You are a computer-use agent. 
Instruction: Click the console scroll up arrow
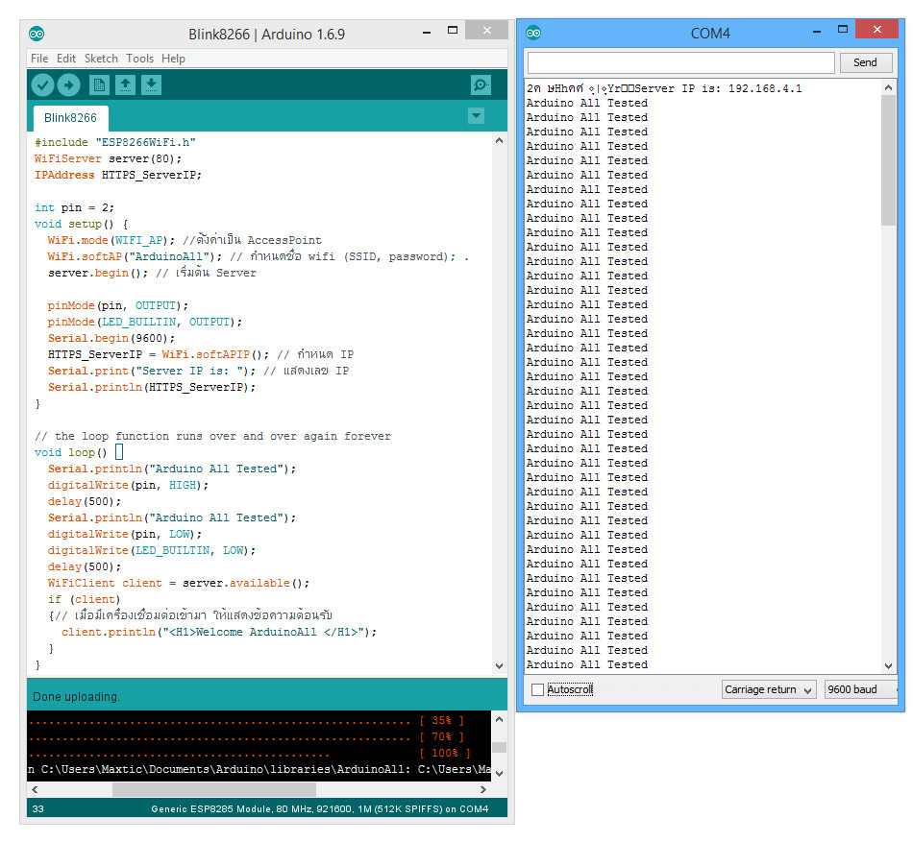coord(499,719)
